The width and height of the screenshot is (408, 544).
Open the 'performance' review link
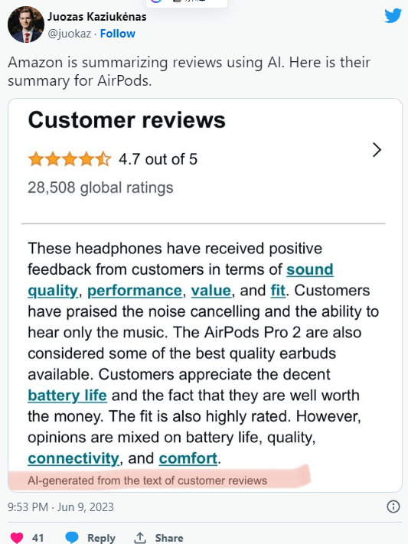click(x=135, y=291)
